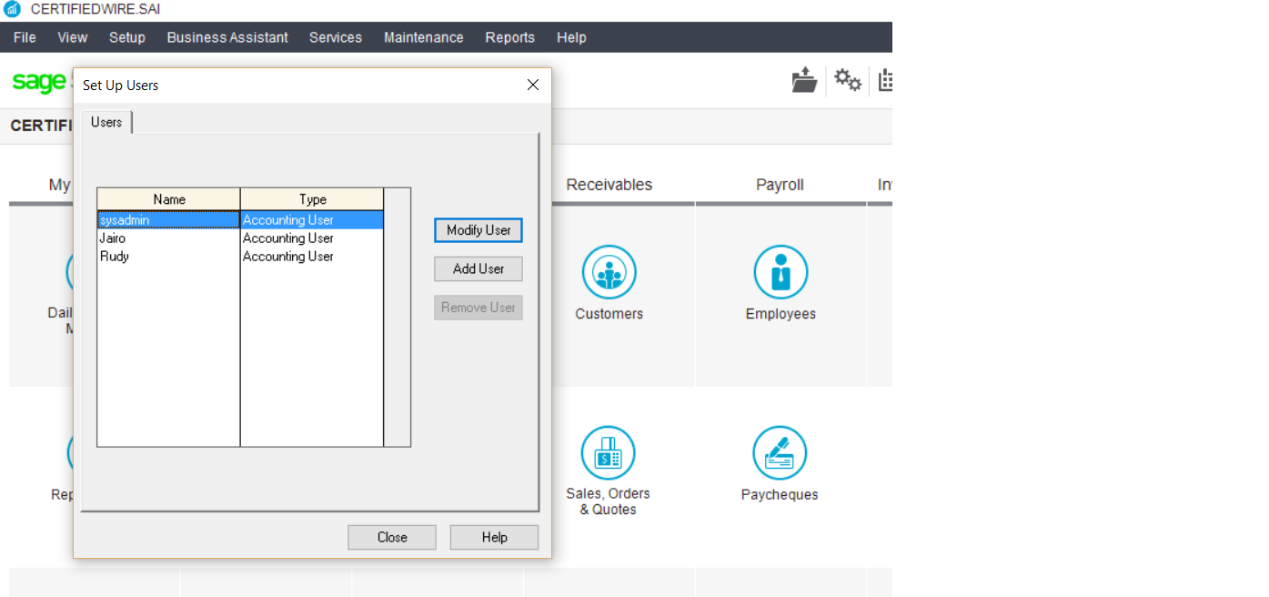Open the Reports menu
Image resolution: width=1269 pixels, height=597 pixels.
510,37
